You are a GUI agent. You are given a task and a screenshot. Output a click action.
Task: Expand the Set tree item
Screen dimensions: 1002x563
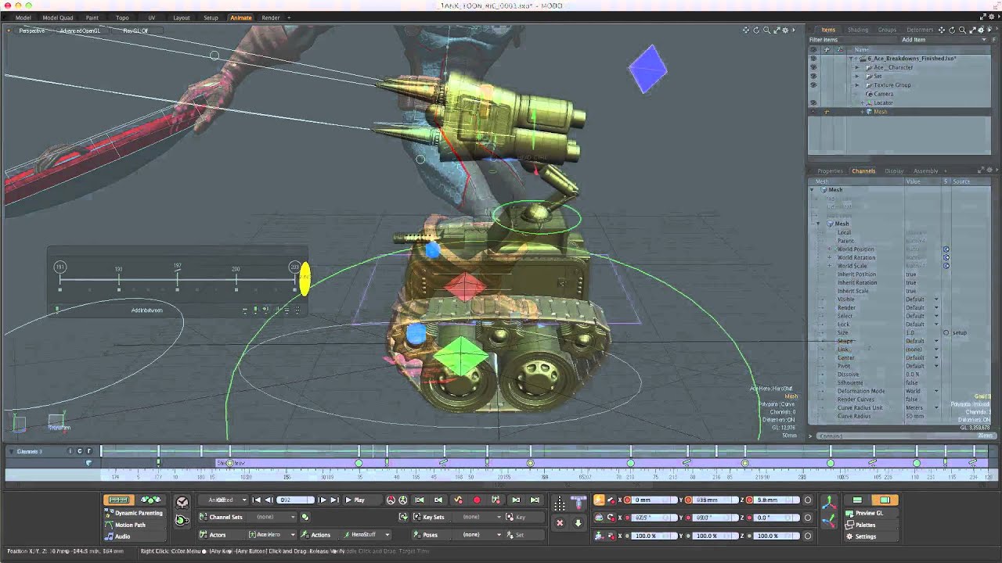(x=856, y=76)
